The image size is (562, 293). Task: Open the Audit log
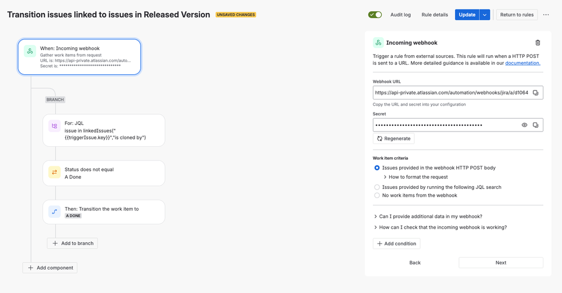(x=400, y=15)
